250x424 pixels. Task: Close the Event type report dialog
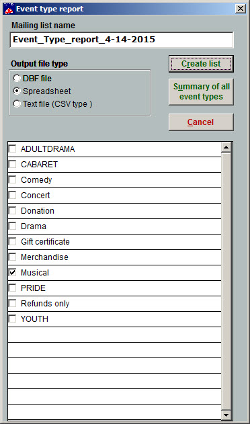coord(241,9)
